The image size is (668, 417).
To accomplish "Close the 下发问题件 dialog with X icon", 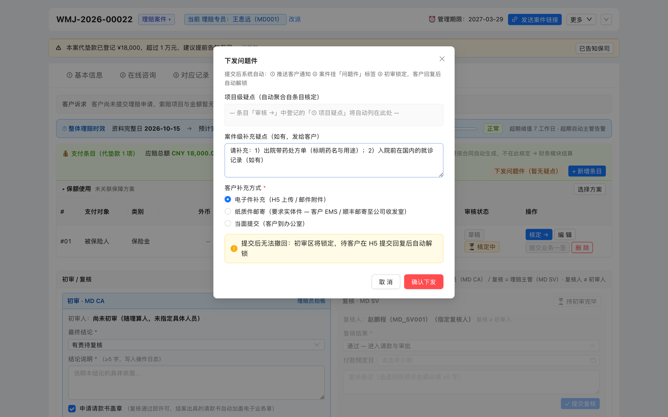I will tap(442, 59).
